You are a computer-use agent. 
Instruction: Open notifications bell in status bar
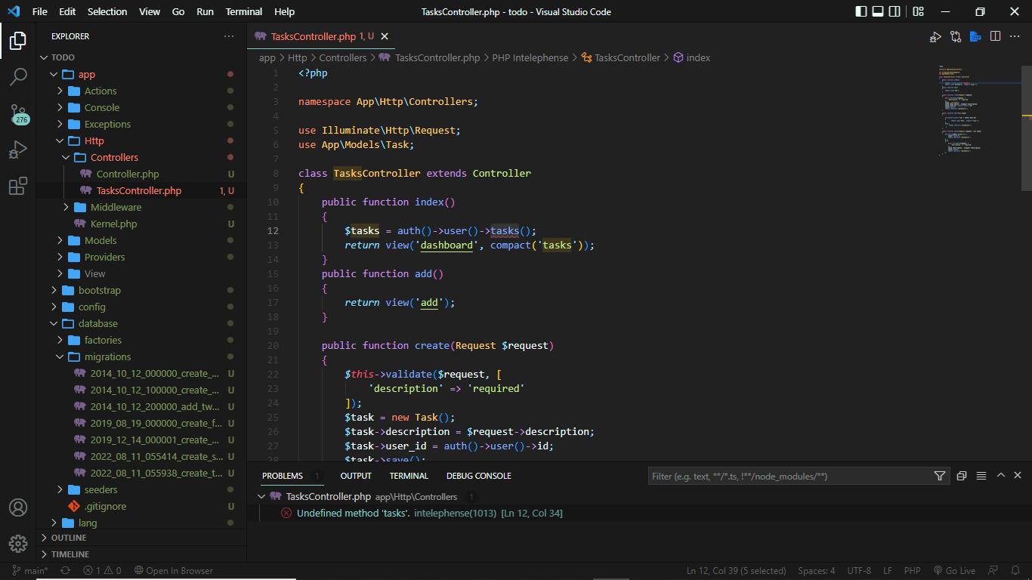1015,571
